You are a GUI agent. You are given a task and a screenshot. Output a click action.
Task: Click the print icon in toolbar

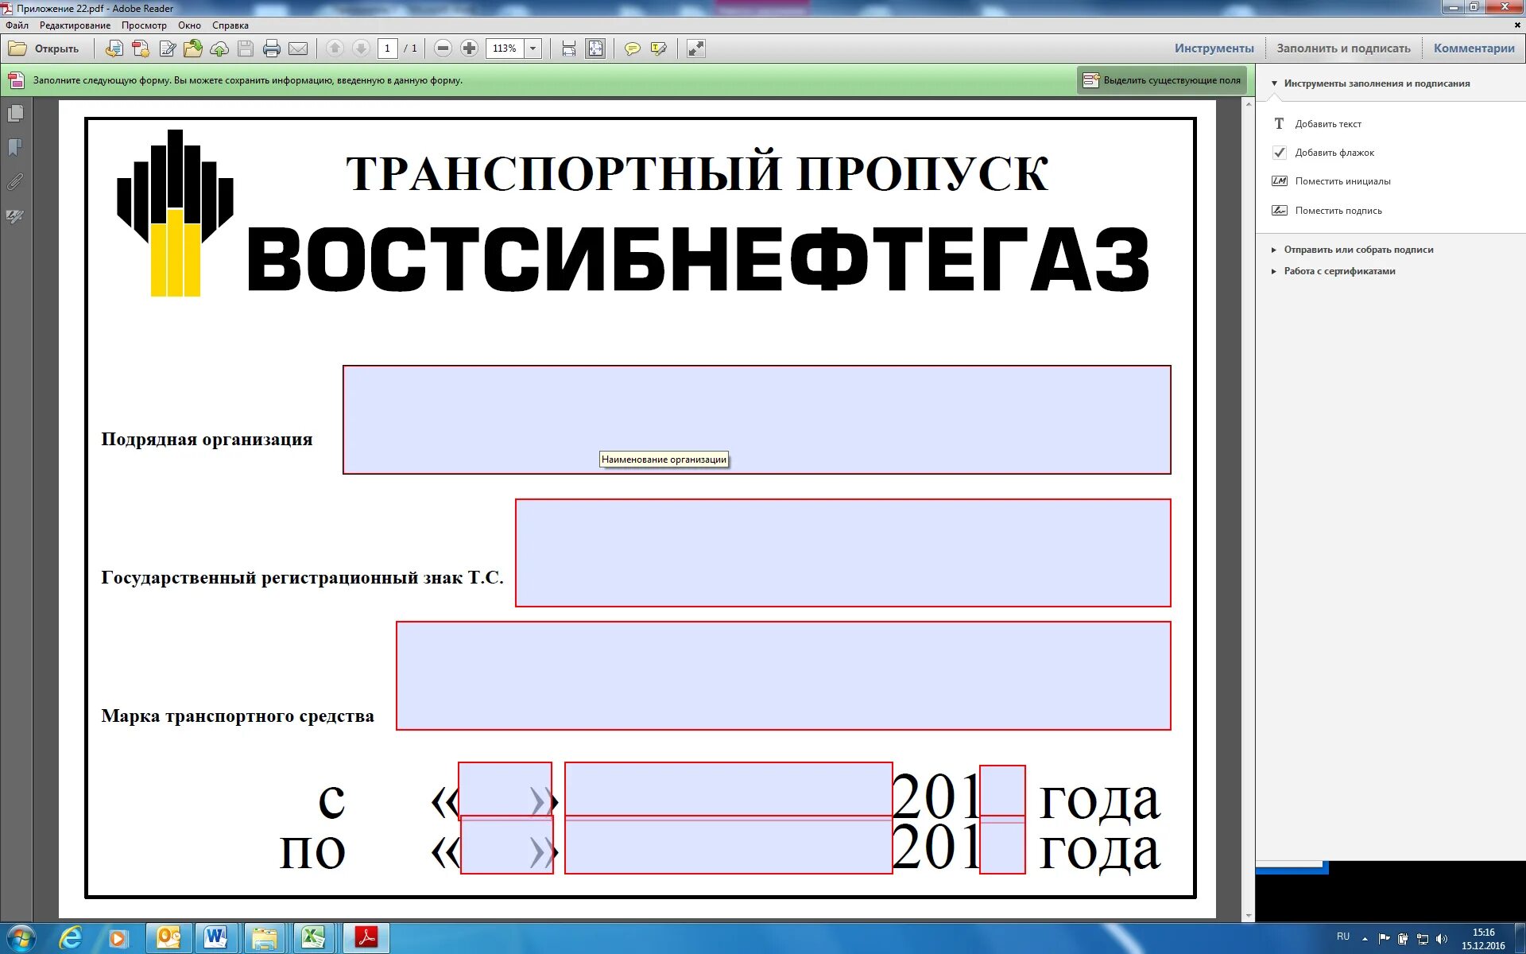[271, 48]
